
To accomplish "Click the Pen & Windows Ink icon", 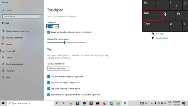I will 3,64.
